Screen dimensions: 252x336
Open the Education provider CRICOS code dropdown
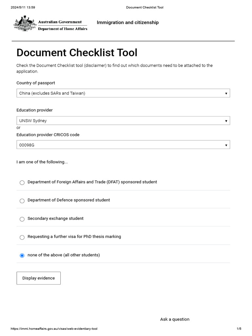coord(123,145)
